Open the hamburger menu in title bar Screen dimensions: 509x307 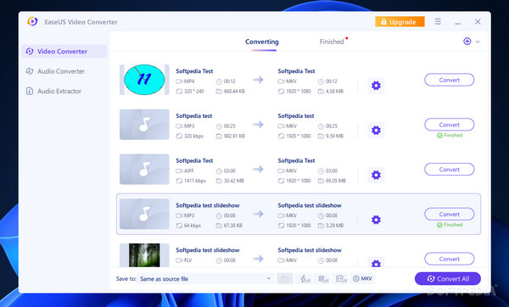click(438, 22)
